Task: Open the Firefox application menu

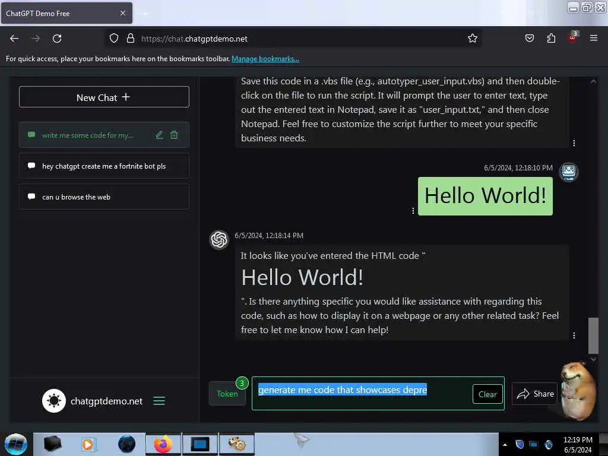Action: tap(593, 38)
